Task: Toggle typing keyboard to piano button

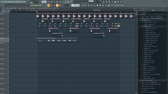Action: pos(48,5)
